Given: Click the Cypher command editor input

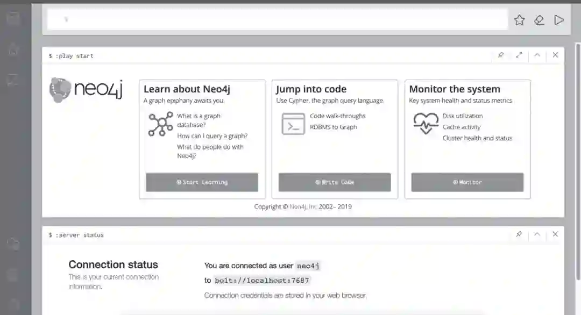Looking at the screenshot, I should click(277, 19).
